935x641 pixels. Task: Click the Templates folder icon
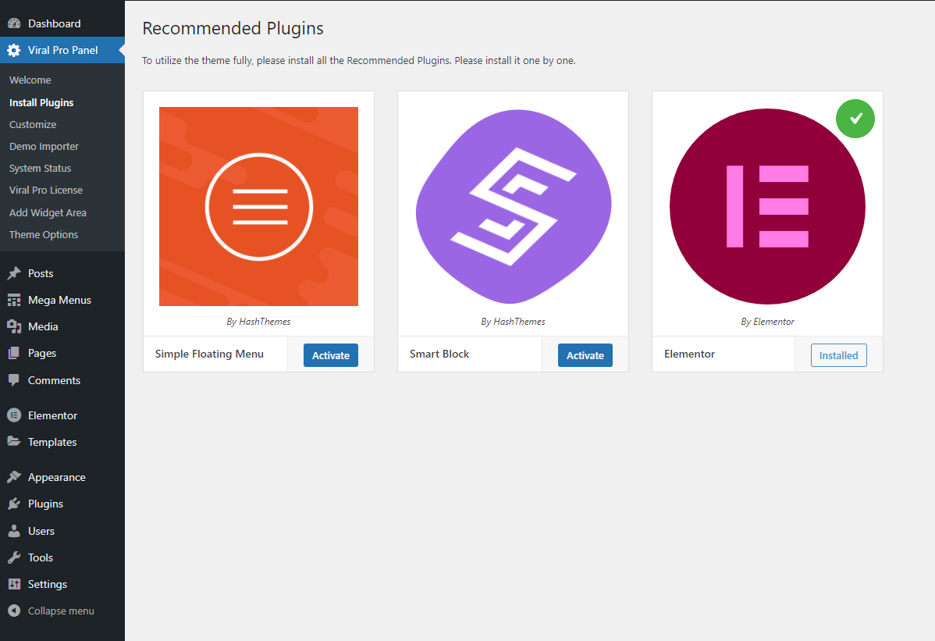tap(14, 441)
